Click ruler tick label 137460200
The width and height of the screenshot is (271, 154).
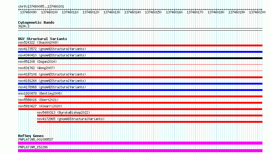click(x=257, y=12)
